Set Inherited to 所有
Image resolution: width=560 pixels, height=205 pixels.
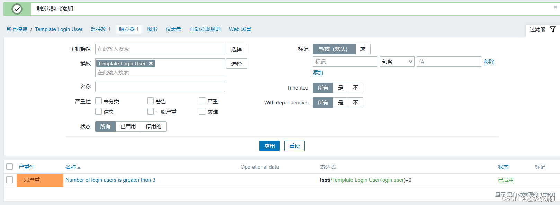[x=323, y=88]
